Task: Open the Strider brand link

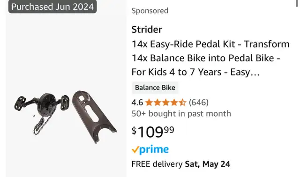Action: point(147,29)
